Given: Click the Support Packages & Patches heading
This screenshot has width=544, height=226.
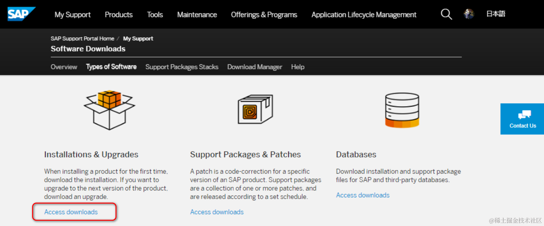Looking at the screenshot, I should point(245,154).
